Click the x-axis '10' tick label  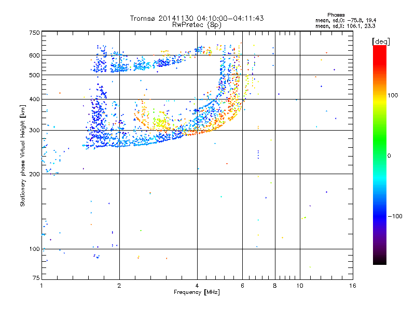[300, 286]
